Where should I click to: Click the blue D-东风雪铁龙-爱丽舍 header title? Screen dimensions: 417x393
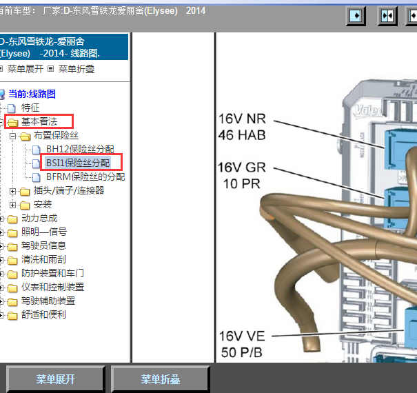click(x=64, y=47)
